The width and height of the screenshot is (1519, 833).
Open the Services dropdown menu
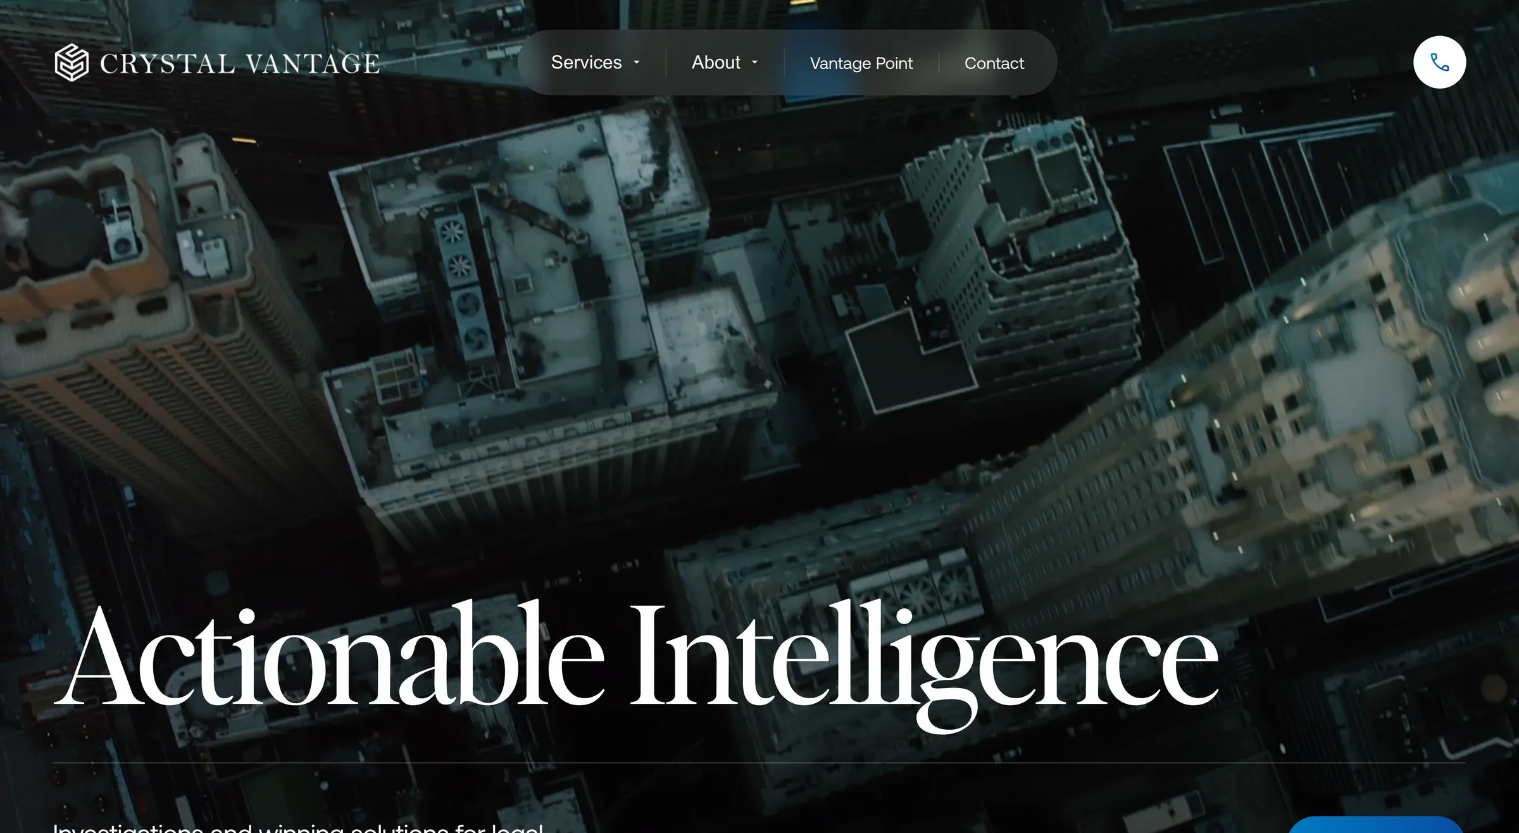click(x=596, y=62)
